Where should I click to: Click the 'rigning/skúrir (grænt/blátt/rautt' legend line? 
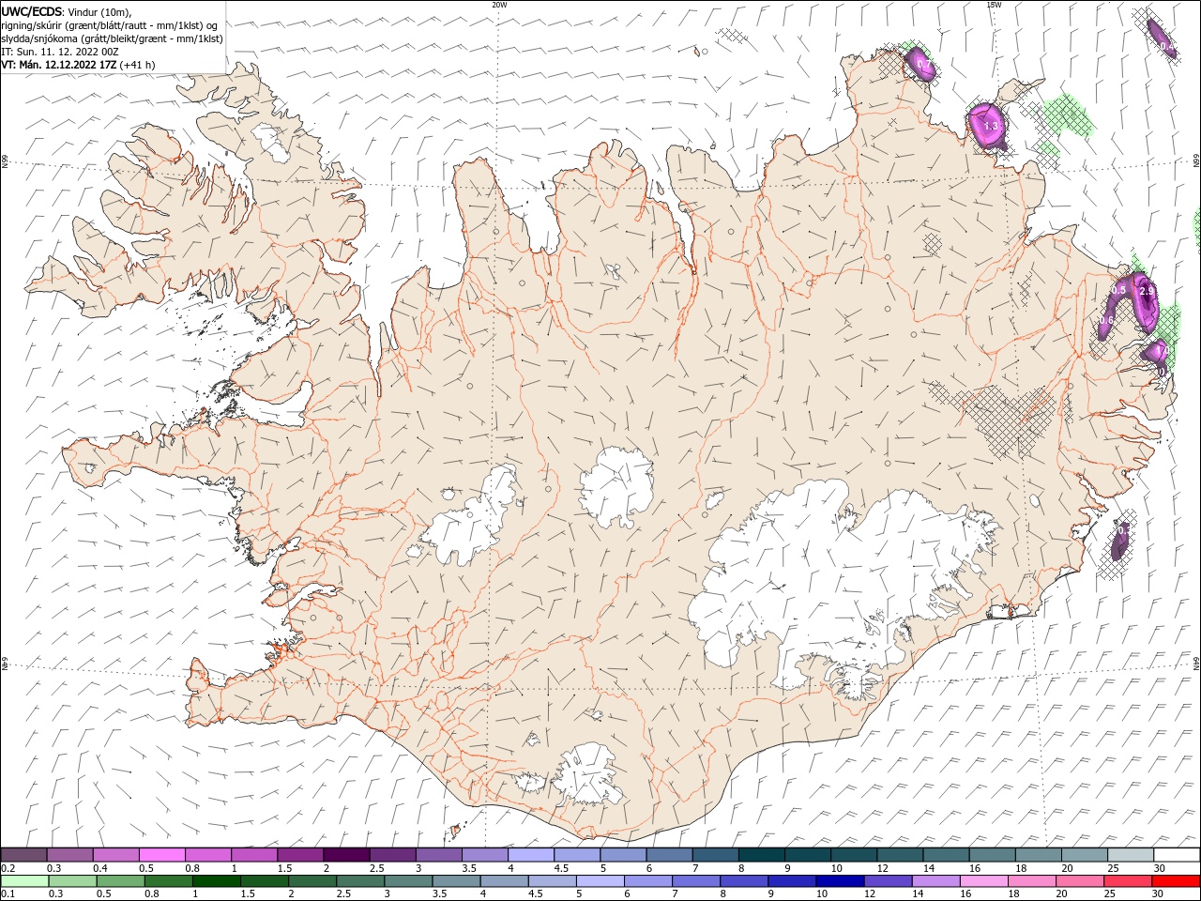coord(110,24)
